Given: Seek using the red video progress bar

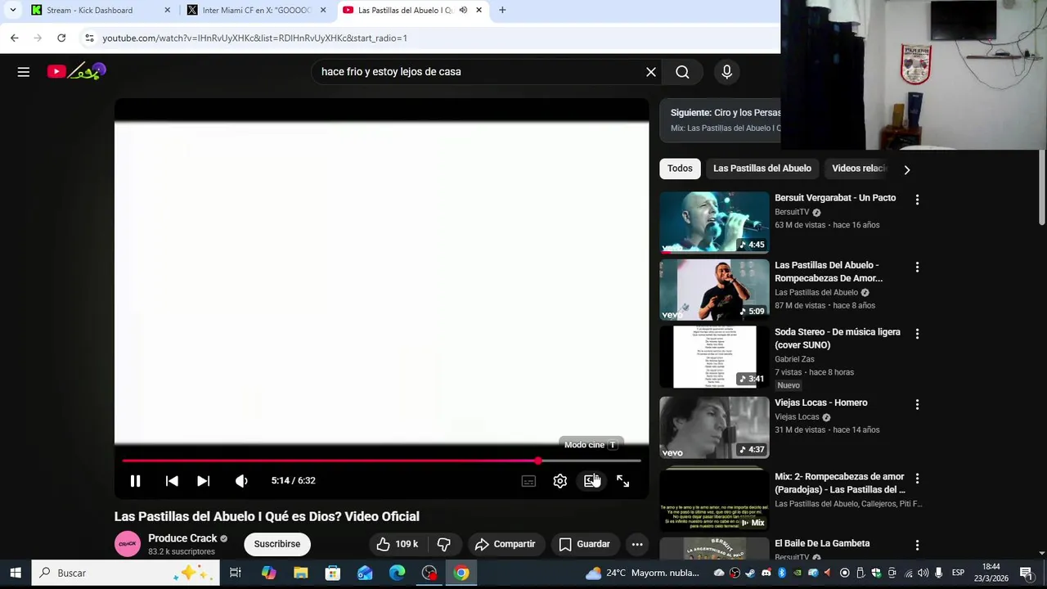Looking at the screenshot, I should click(x=382, y=461).
